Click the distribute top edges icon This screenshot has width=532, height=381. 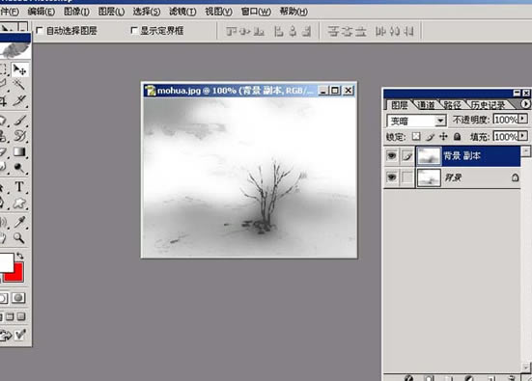(333, 31)
